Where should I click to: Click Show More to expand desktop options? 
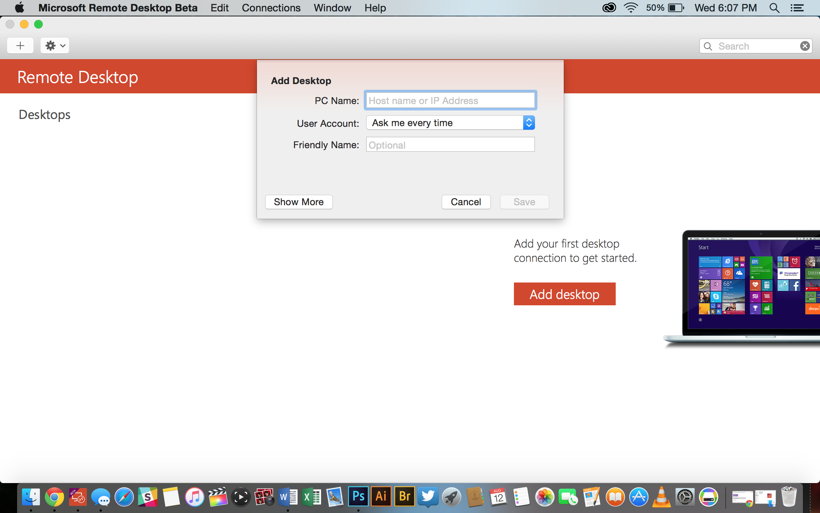pos(299,202)
